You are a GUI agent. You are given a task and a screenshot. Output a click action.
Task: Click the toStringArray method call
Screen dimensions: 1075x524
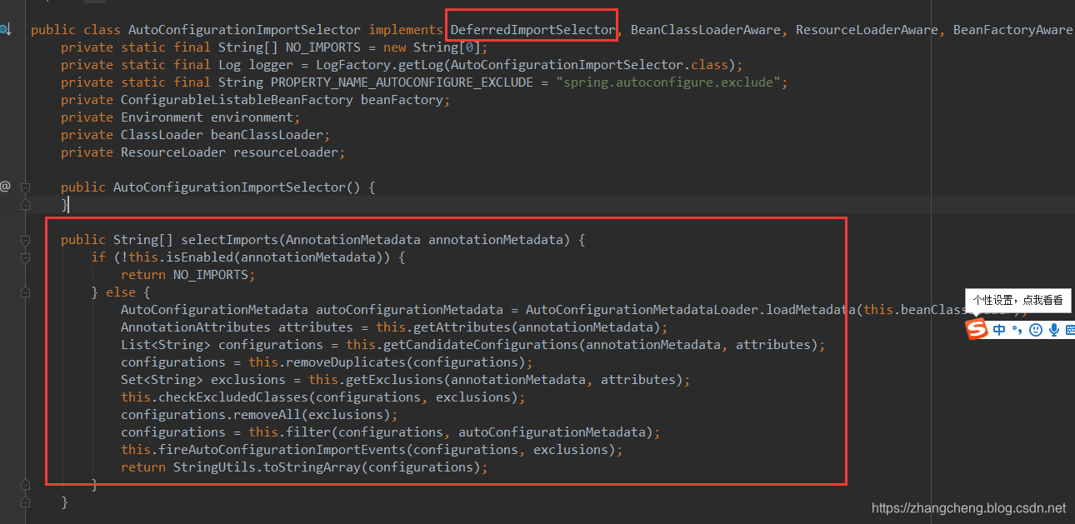[312, 467]
